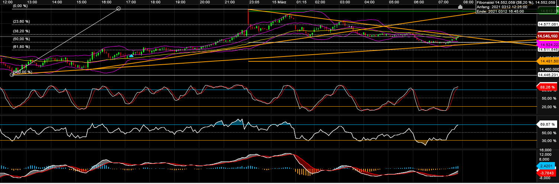Click the (38,20 %) Fibonacci level label
Image resolution: width=559 pixels, height=184 pixels.
pyautogui.click(x=21, y=31)
